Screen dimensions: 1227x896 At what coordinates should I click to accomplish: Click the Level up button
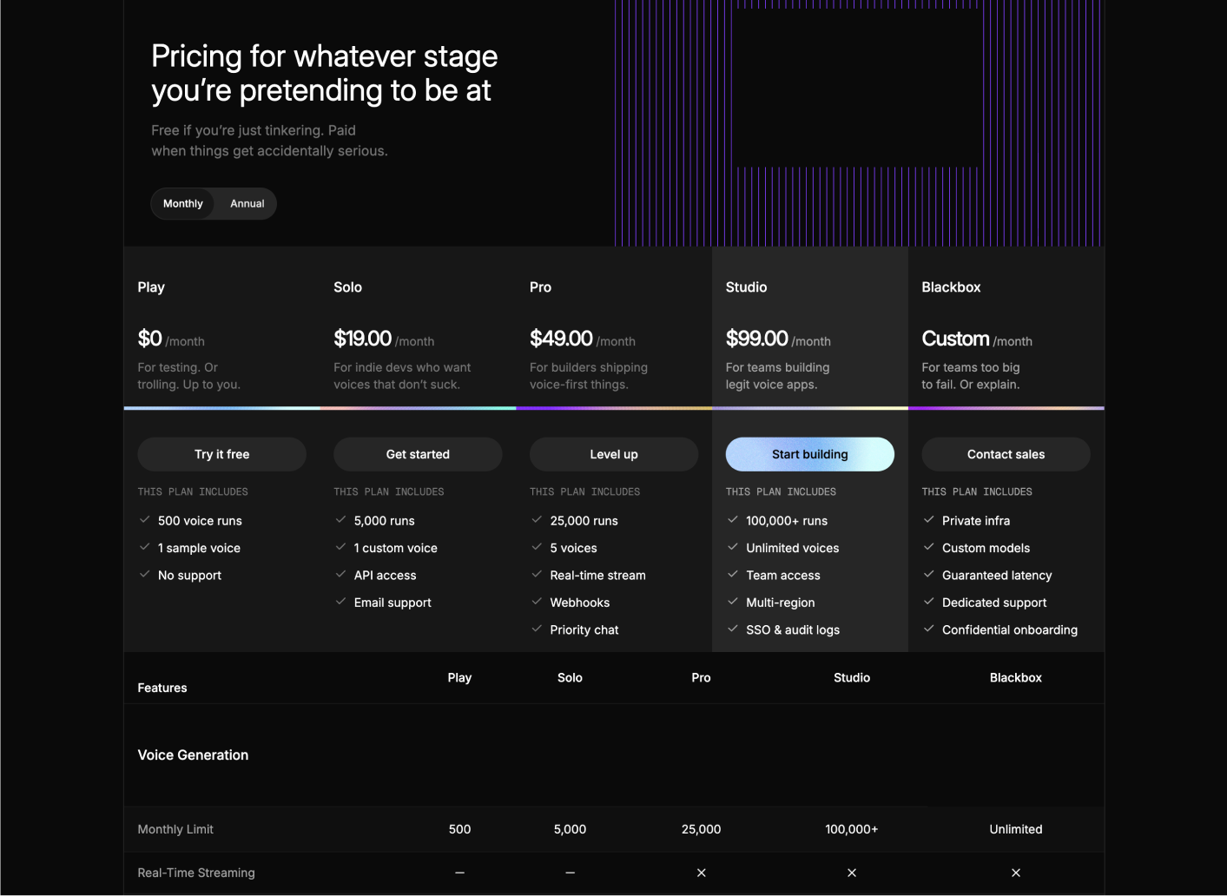(613, 454)
